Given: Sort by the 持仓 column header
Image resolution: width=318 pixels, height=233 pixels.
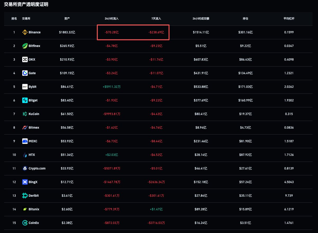Looking at the screenshot, I should [x=245, y=19].
